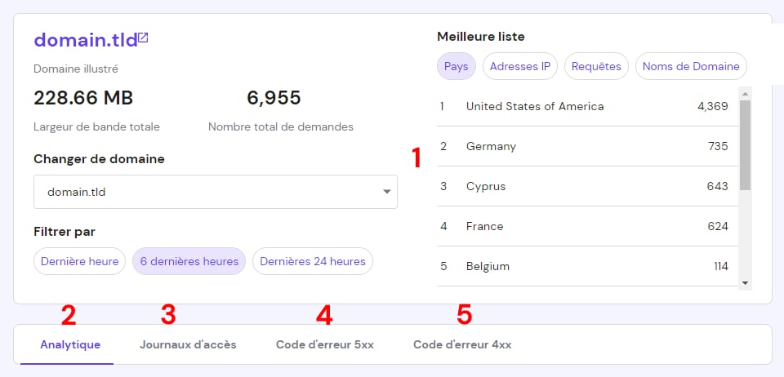Expand the Changer de domaine dropdown arrow
This screenshot has height=377, width=784.
pyautogui.click(x=386, y=193)
